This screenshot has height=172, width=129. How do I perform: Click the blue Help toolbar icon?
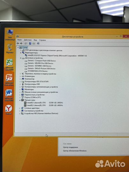30,44
